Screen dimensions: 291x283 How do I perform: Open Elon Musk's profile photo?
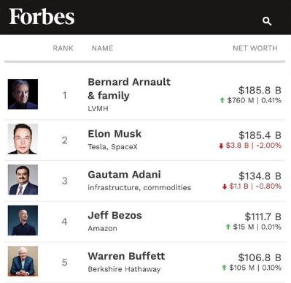[23, 139]
